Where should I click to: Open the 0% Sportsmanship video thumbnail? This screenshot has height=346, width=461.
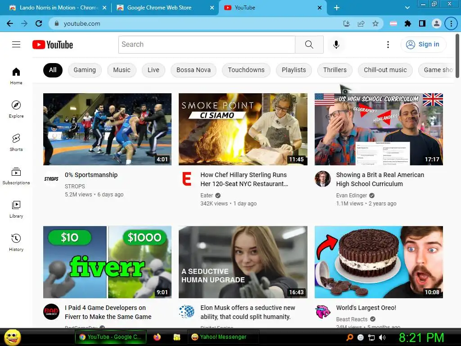[x=107, y=129]
